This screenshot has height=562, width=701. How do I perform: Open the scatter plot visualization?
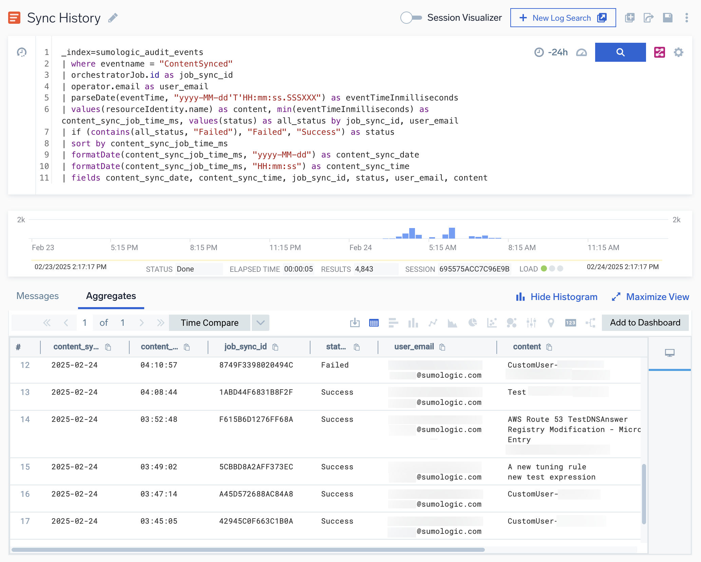(492, 323)
